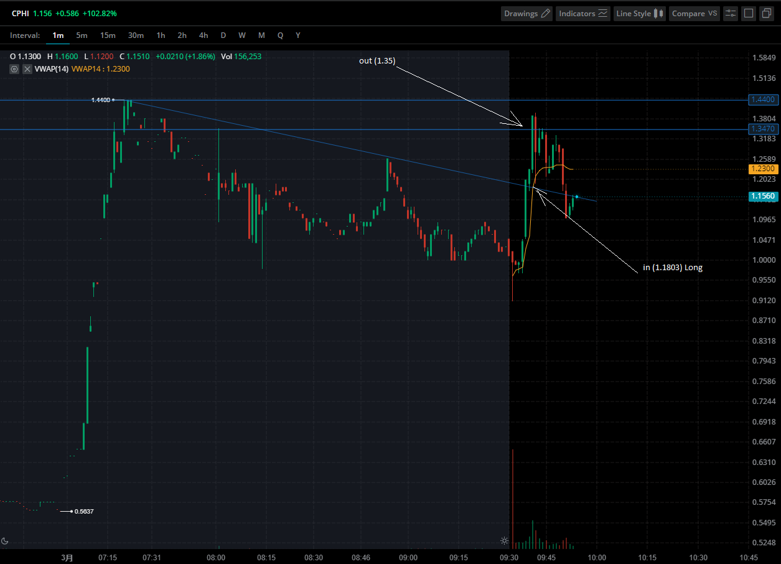781x564 pixels.
Task: Click the VWAP(14) indicator label
Action: point(52,69)
